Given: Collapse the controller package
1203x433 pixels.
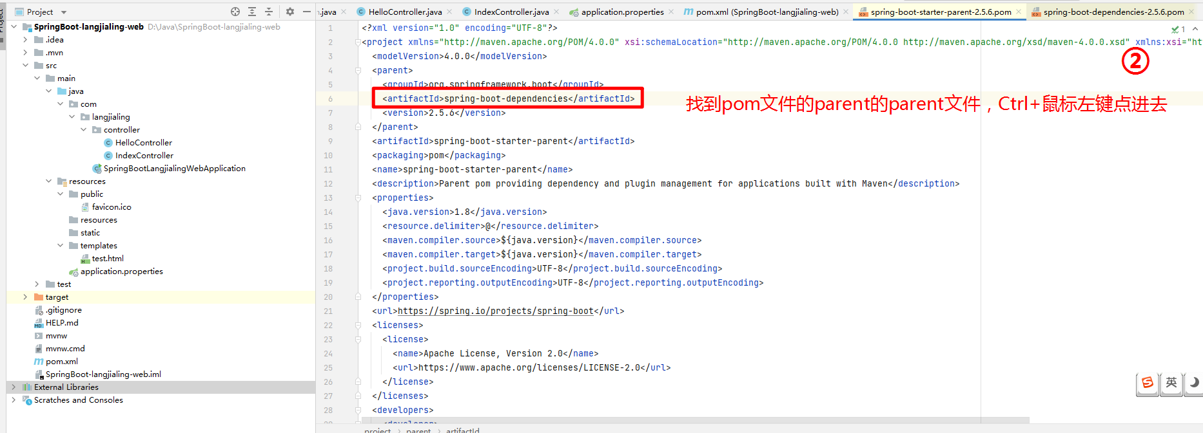Looking at the screenshot, I should pyautogui.click(x=83, y=130).
